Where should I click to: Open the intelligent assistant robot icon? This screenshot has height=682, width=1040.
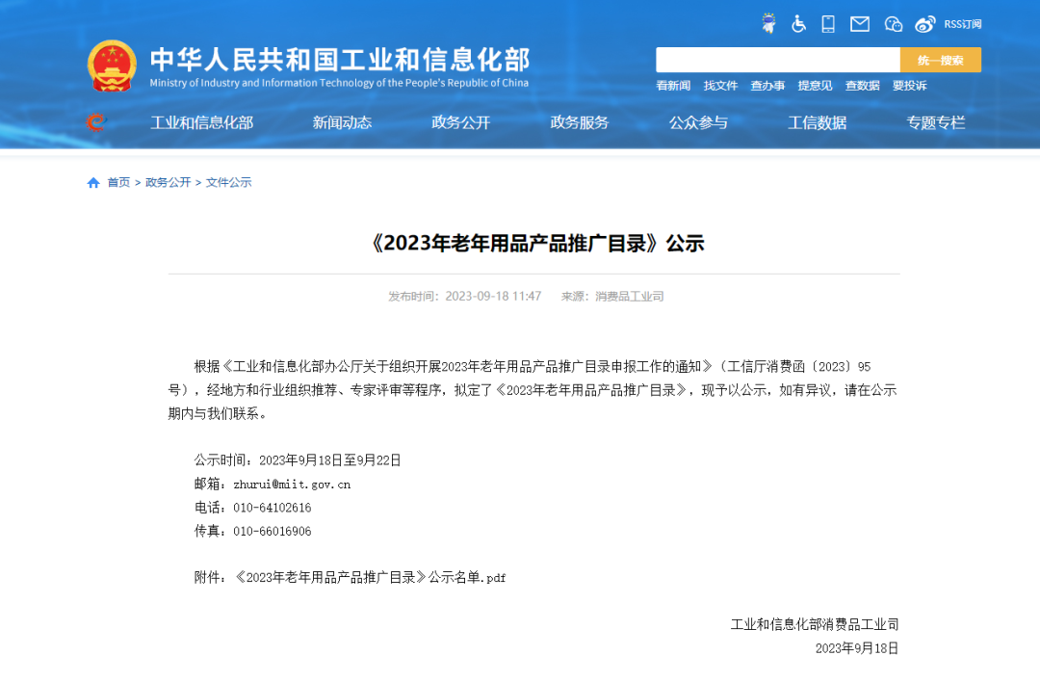[x=768, y=23]
